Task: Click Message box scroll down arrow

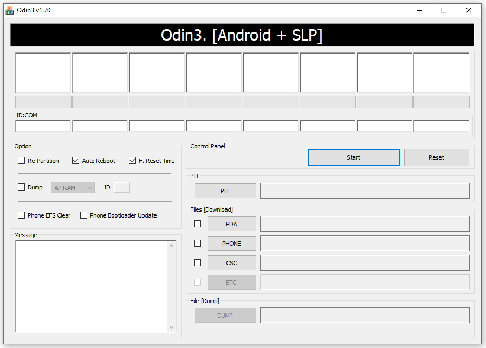Action: point(171,327)
